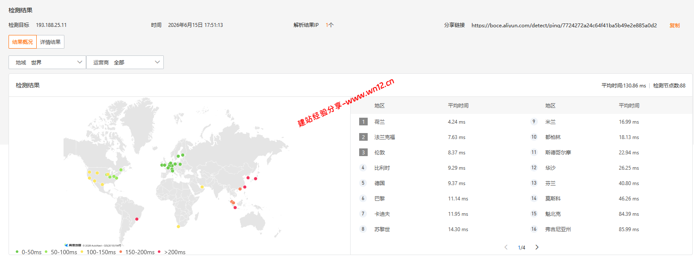The image size is (694, 261).
Task: Click the 都柏林 region name
Action: point(553,137)
